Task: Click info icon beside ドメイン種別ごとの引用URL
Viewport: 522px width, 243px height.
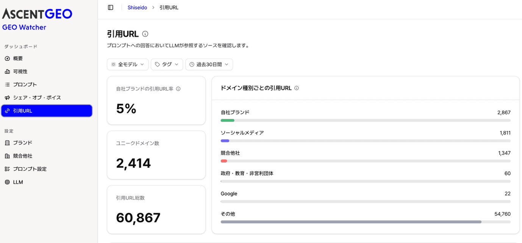Action: (297, 88)
